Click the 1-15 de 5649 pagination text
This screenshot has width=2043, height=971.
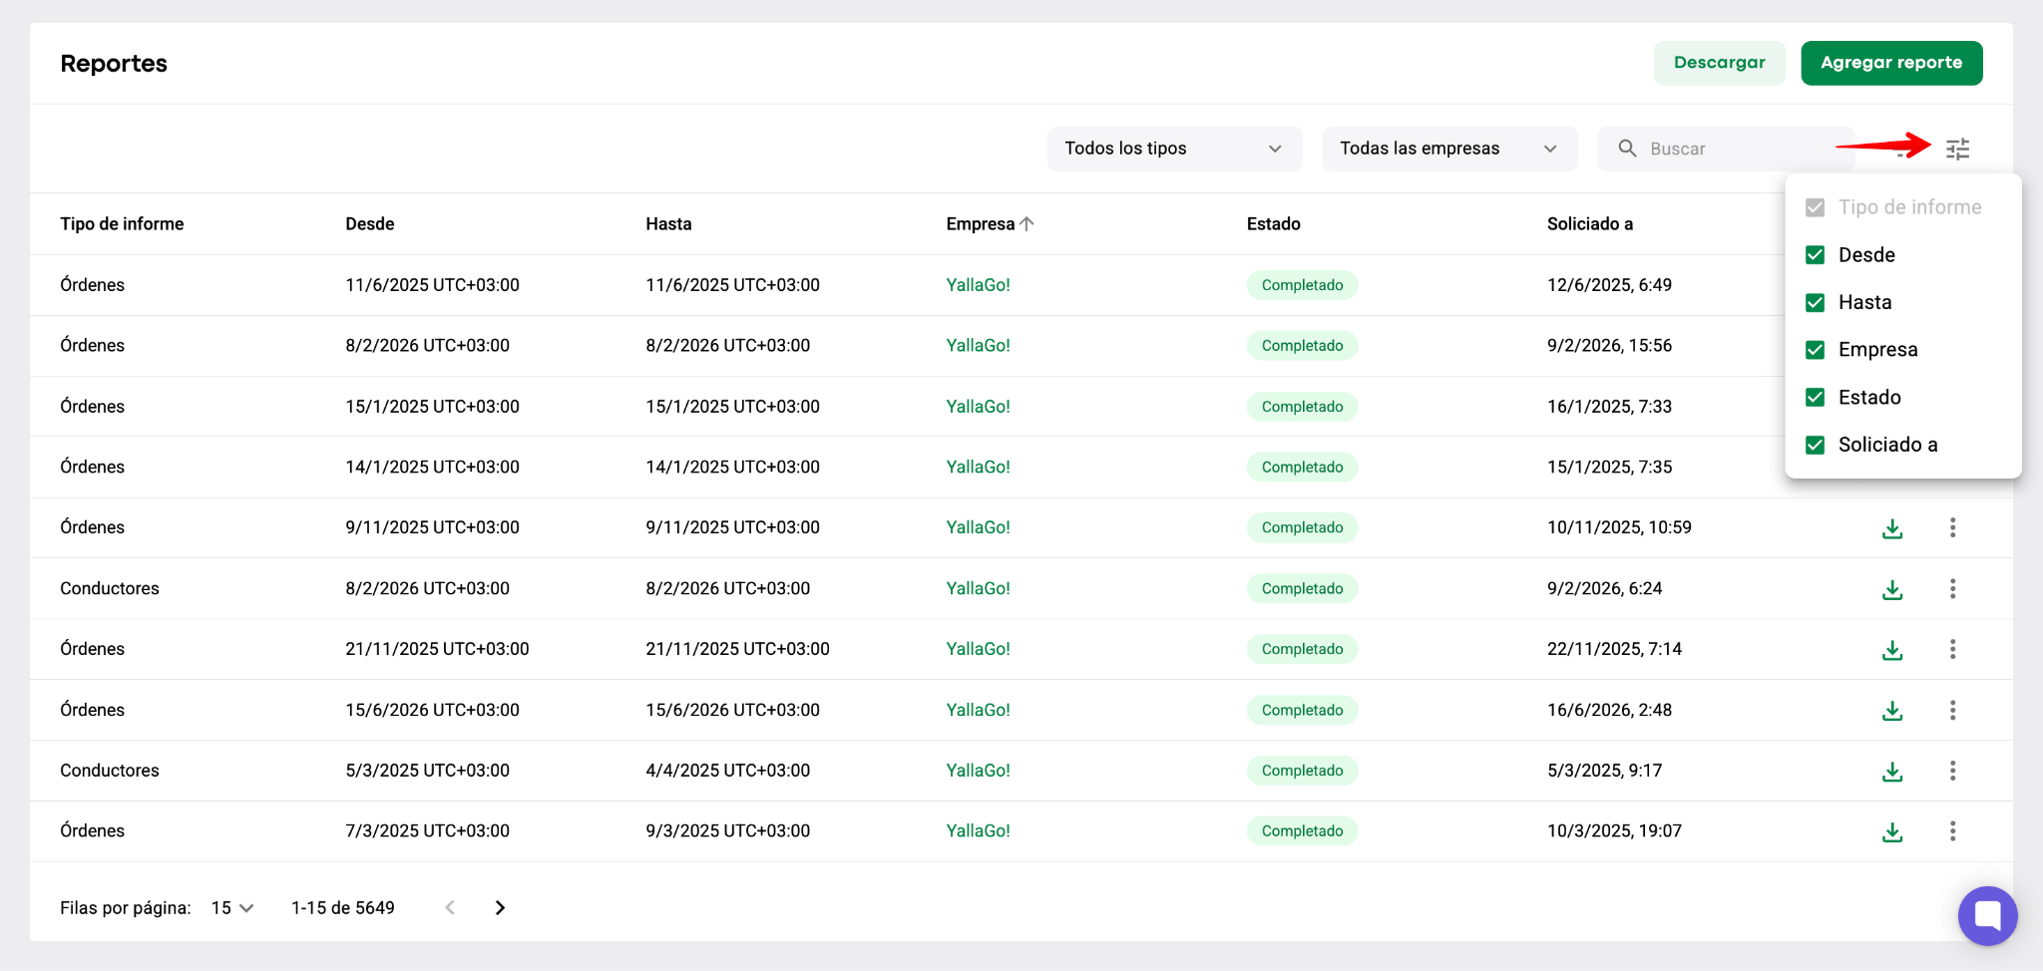tap(342, 908)
